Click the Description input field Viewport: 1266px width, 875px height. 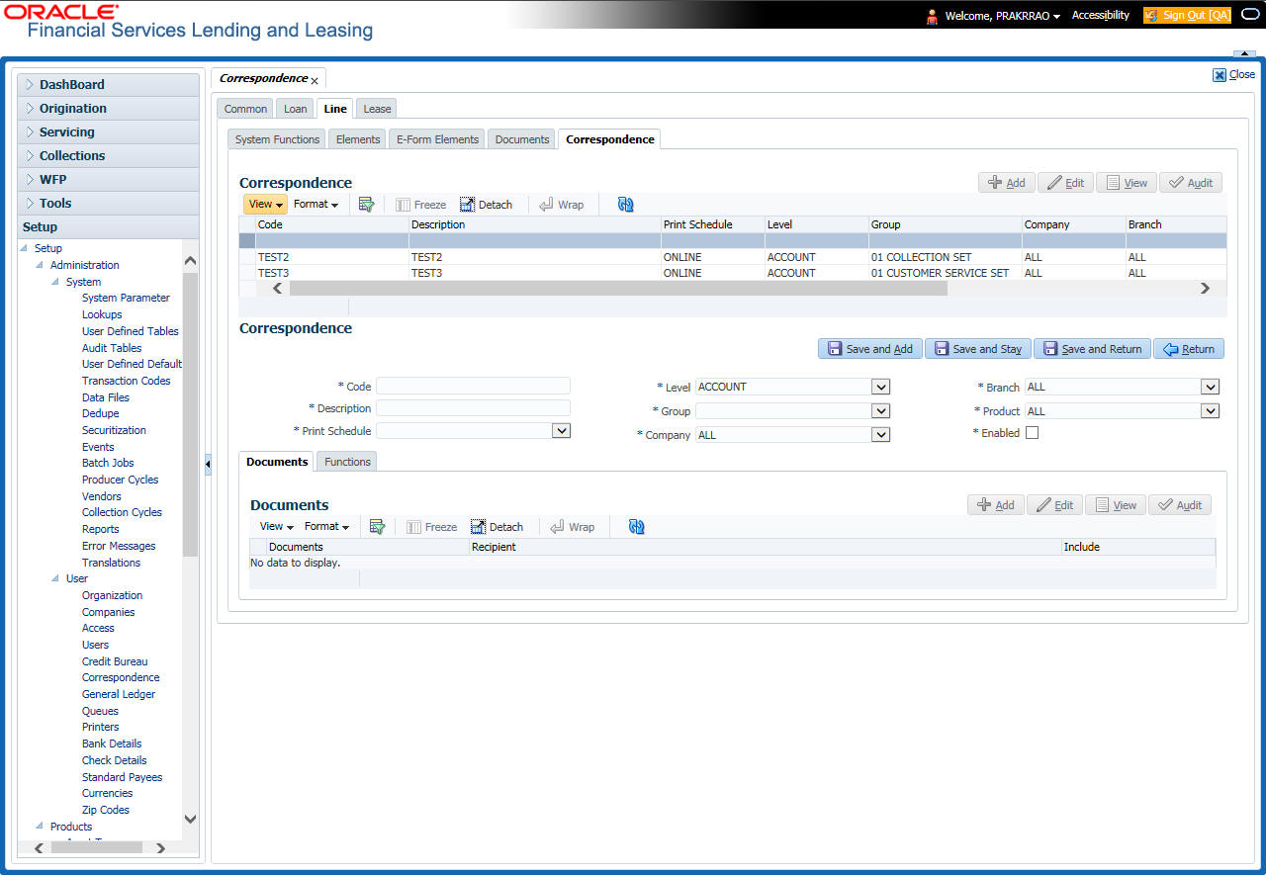(473, 407)
